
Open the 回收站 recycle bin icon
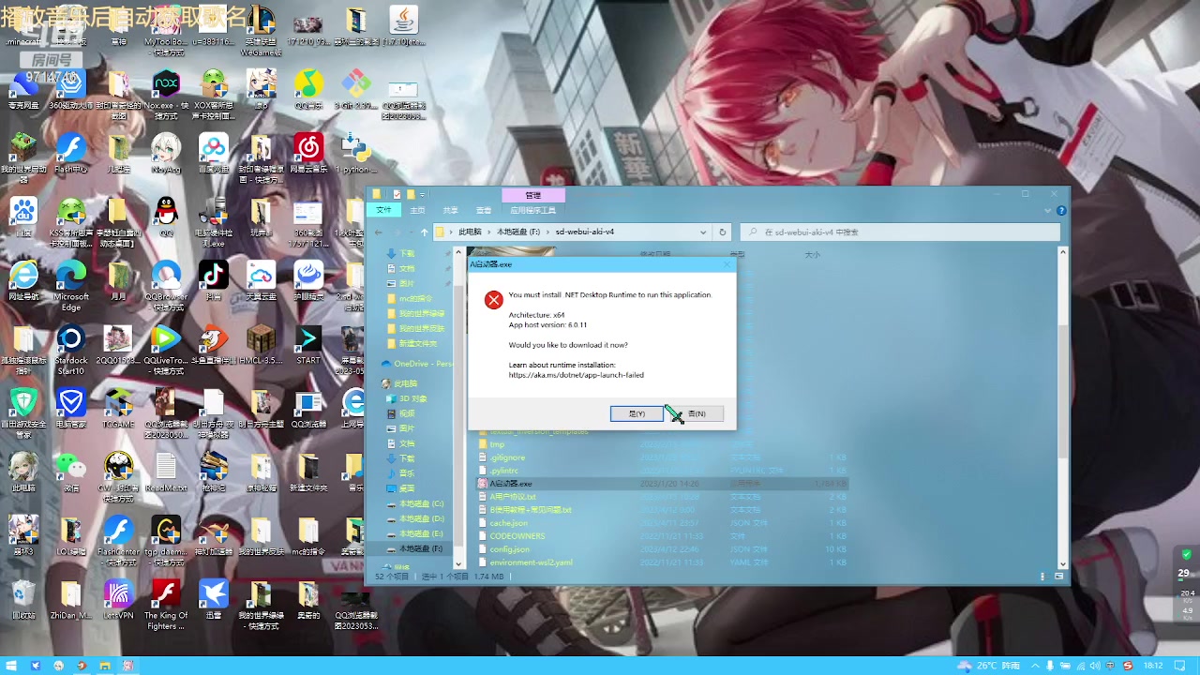[23, 598]
